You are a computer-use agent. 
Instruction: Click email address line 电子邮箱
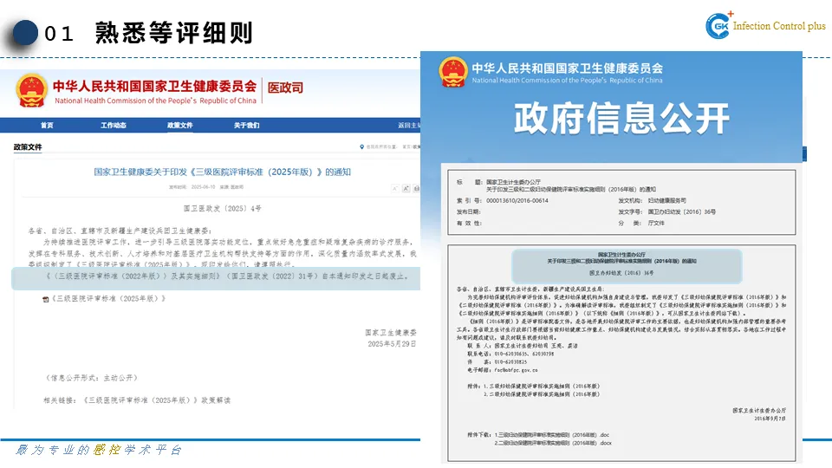[503, 370]
